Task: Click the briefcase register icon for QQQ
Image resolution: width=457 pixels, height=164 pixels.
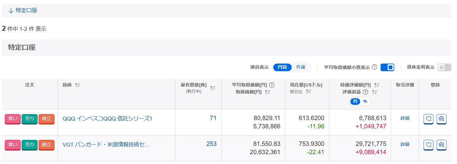Action: coord(441,119)
